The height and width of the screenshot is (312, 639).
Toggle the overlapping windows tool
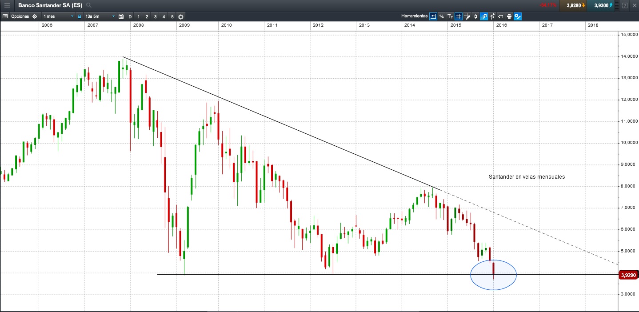click(484, 16)
